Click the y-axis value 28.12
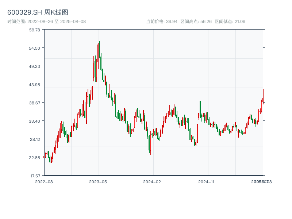Screen dimensions: 292x219 tap(35, 139)
